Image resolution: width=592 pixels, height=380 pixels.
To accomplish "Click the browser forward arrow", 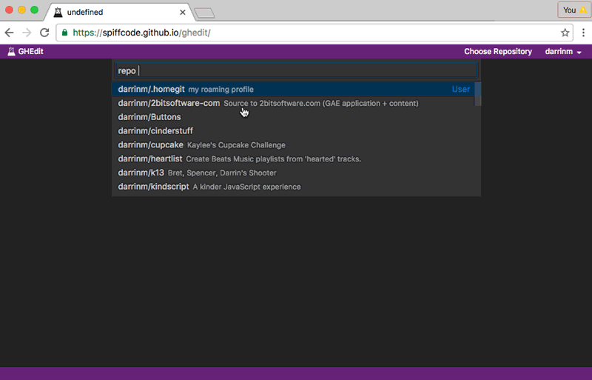I will 27,33.
